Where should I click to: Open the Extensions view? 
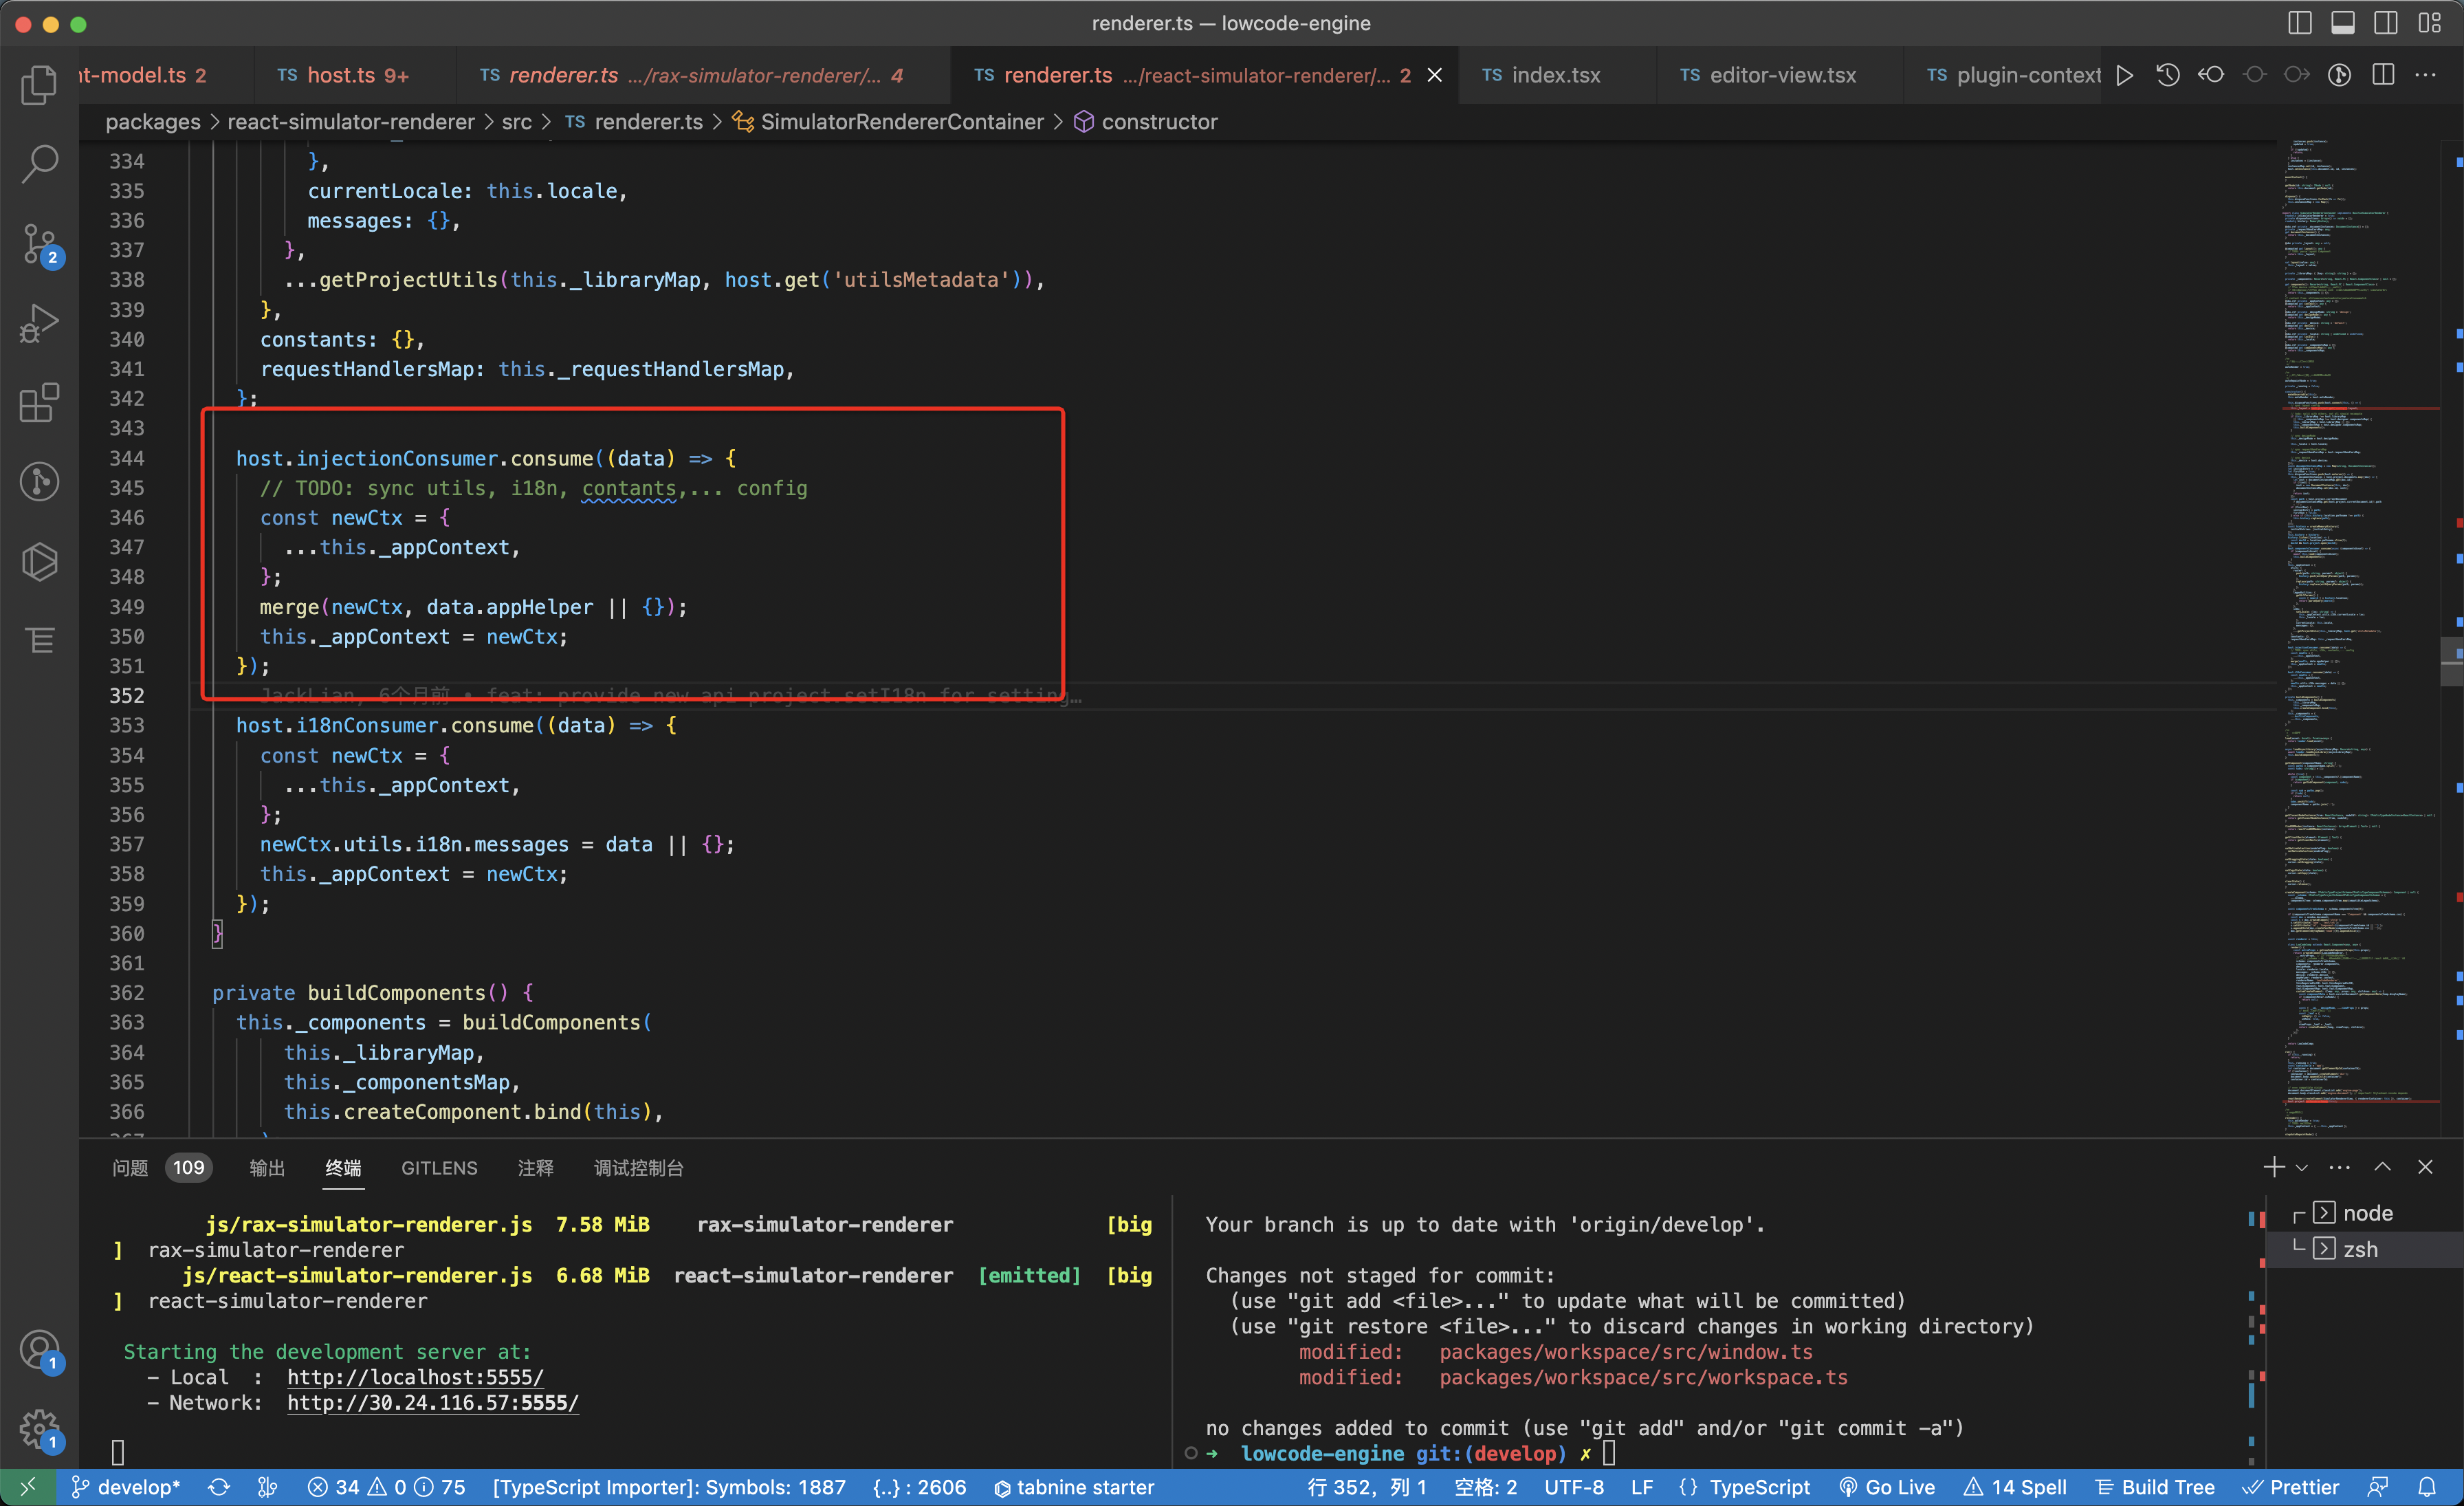coord(40,402)
